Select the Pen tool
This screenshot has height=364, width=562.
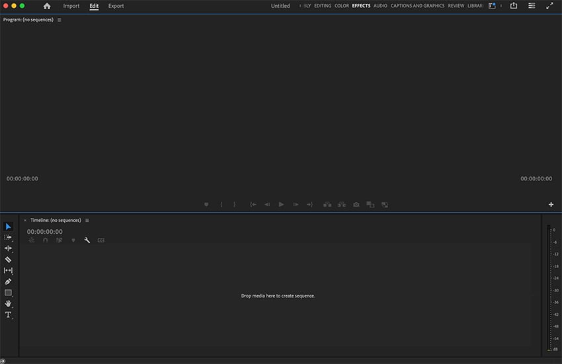click(8, 281)
